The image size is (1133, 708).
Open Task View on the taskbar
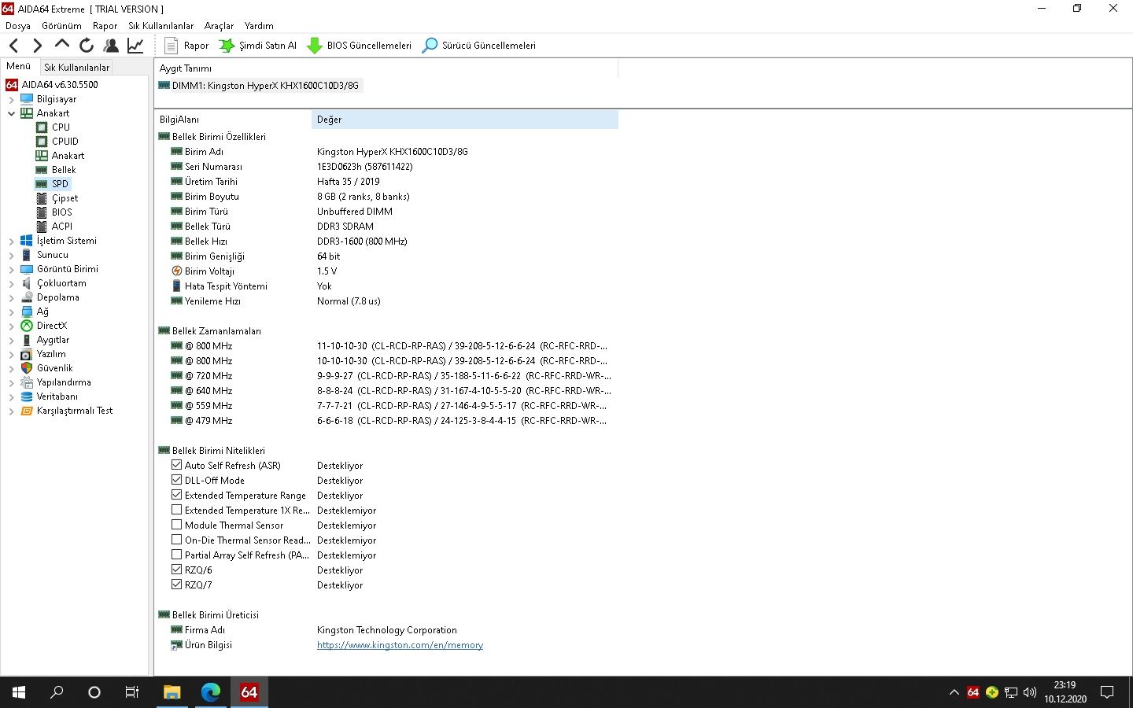tap(132, 692)
